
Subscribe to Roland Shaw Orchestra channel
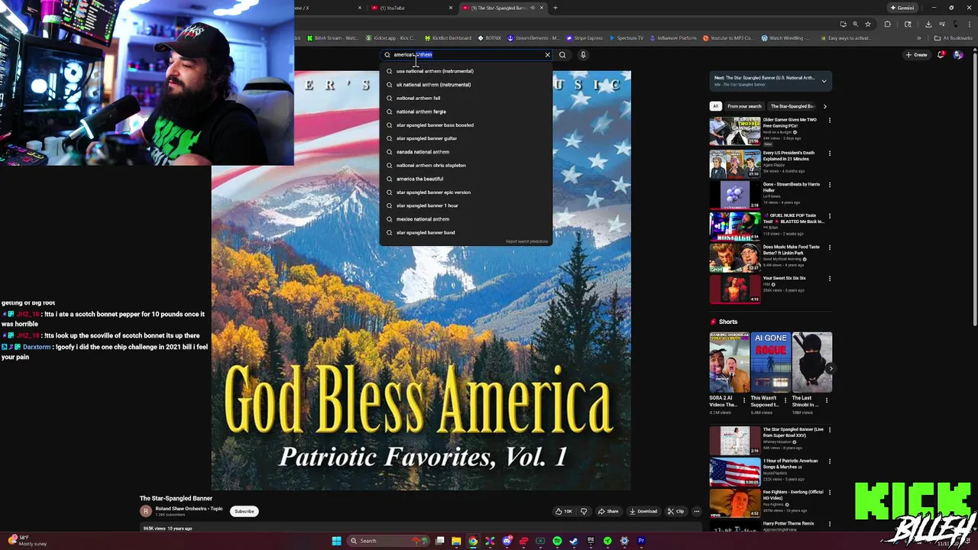tap(244, 511)
